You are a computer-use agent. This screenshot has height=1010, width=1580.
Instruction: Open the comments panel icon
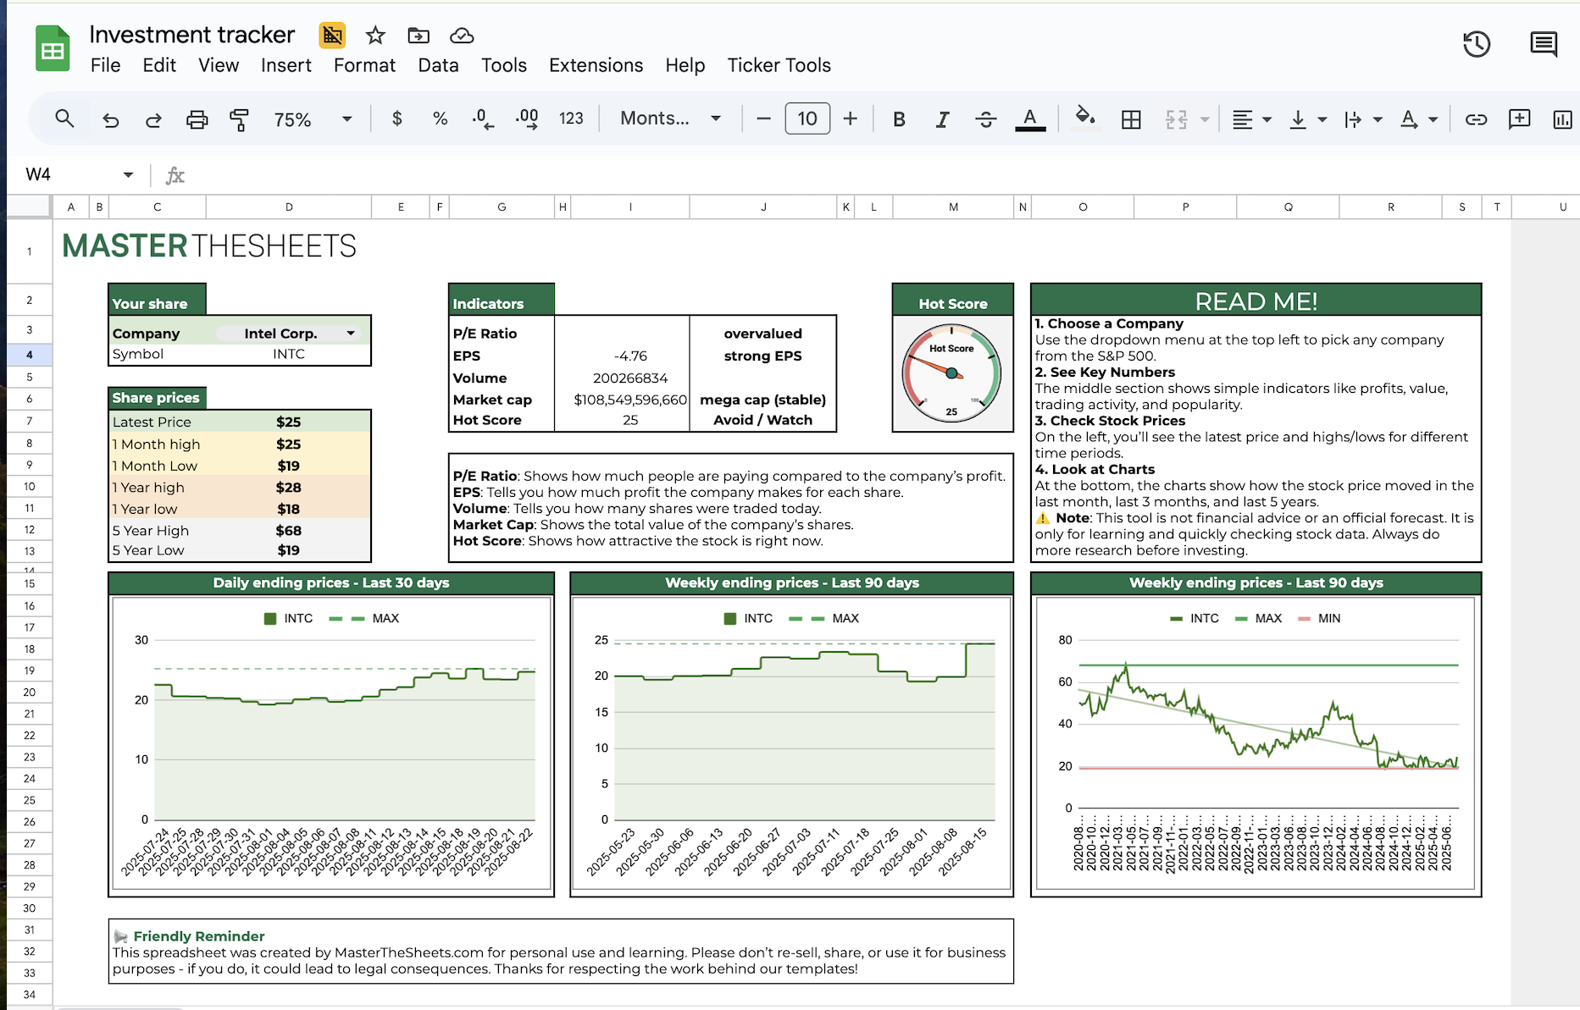1544,44
